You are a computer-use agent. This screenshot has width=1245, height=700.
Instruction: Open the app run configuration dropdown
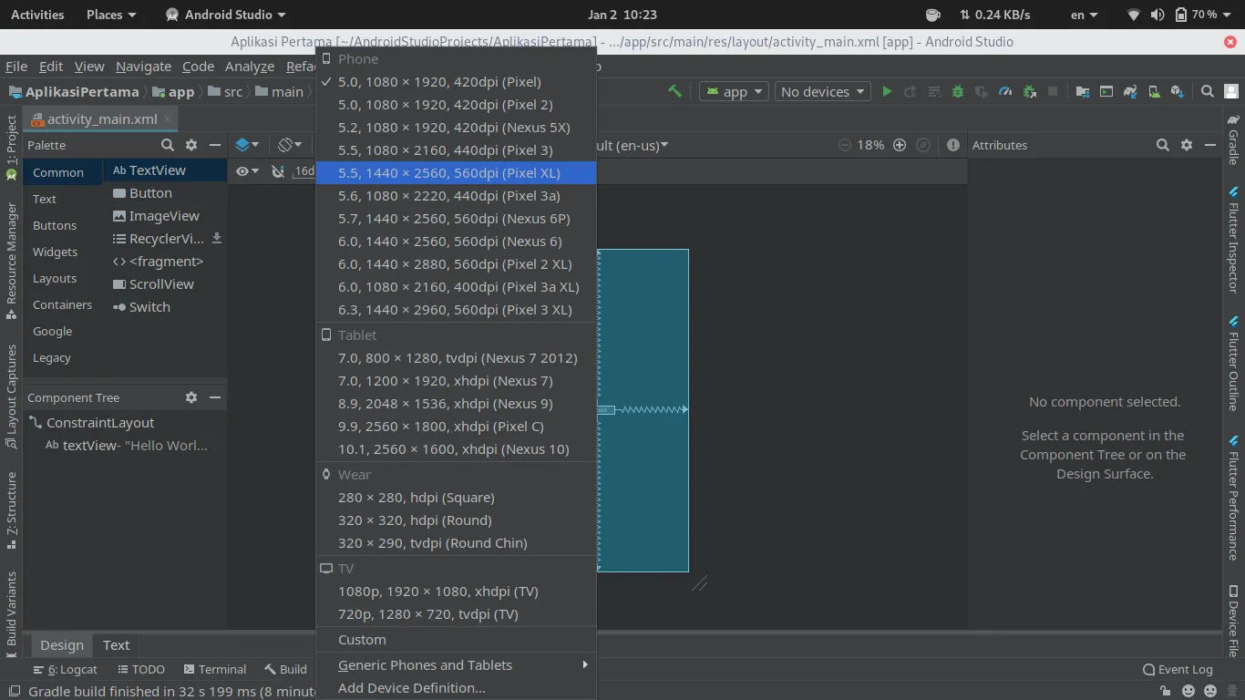[x=734, y=91]
